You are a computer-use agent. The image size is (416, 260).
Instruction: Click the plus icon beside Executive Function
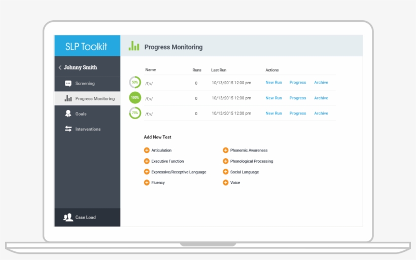[x=147, y=161]
